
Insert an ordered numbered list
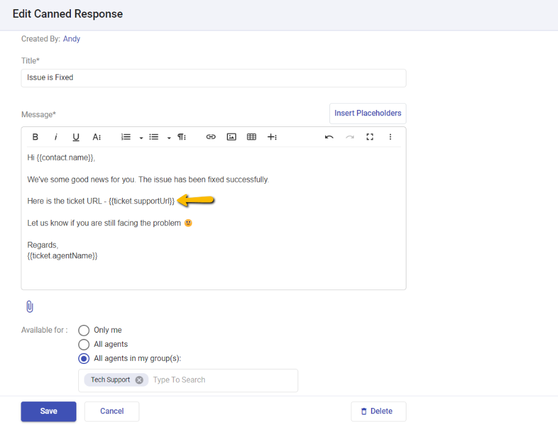click(x=126, y=137)
